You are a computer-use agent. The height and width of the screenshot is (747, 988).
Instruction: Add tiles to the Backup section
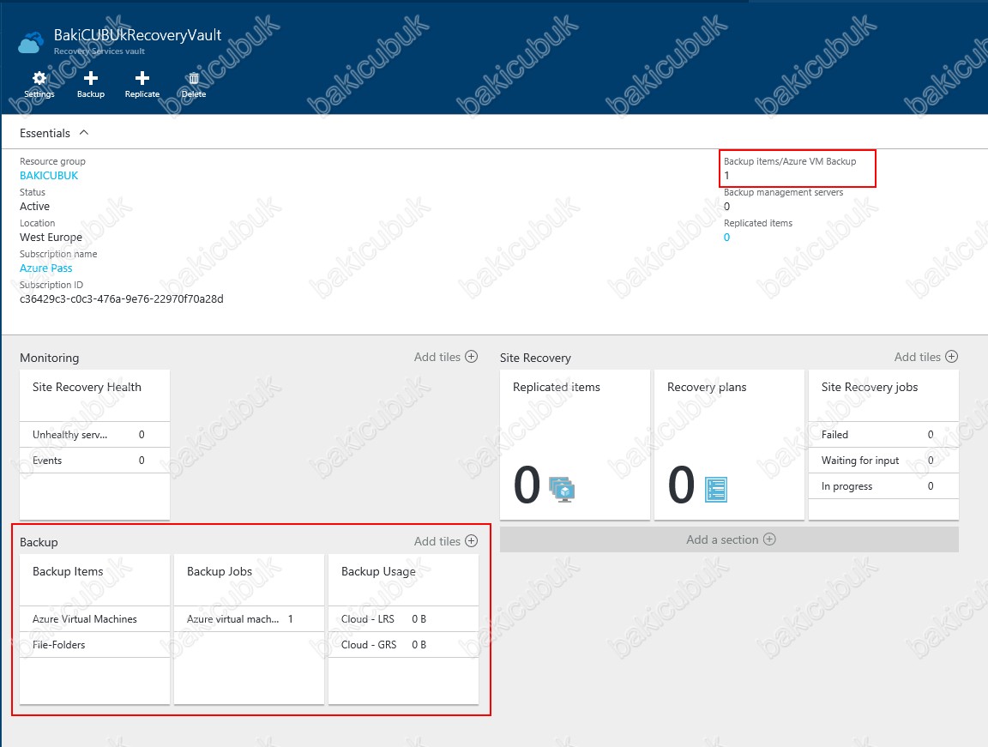[x=445, y=542]
